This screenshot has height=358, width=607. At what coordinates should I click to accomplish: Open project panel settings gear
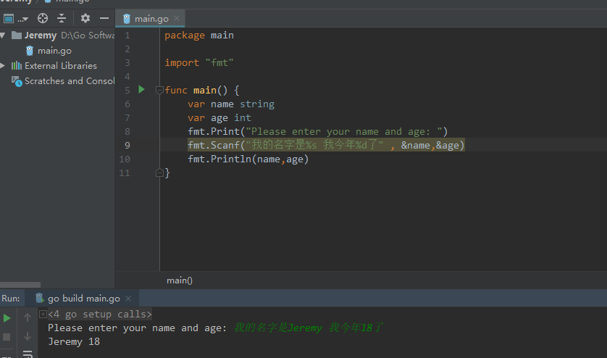(x=85, y=18)
